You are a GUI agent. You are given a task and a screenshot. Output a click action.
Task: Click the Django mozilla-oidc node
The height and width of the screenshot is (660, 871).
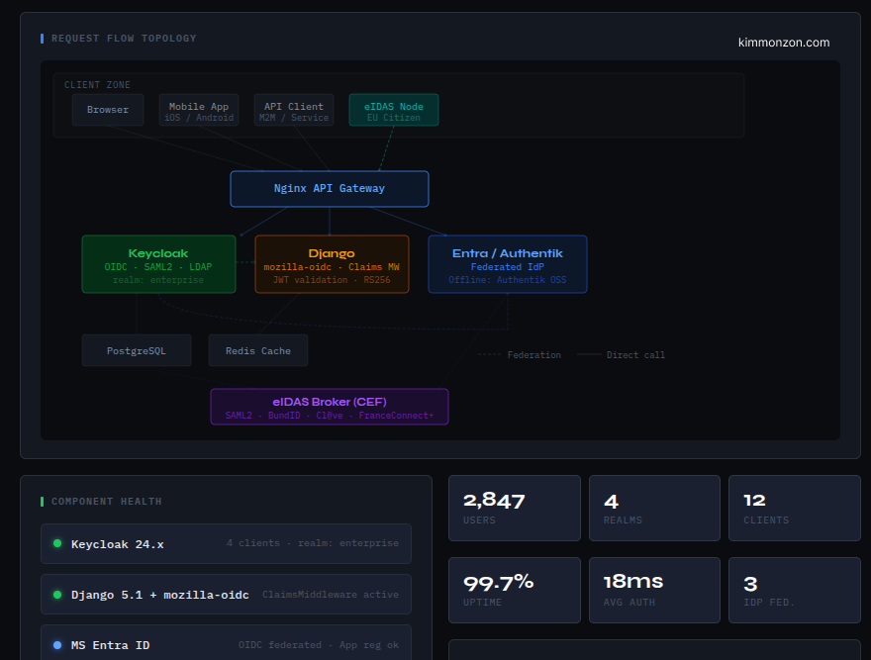[332, 264]
